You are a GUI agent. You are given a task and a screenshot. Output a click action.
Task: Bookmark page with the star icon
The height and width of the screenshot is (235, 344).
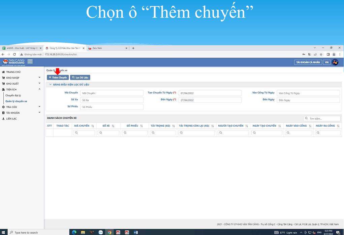click(321, 54)
